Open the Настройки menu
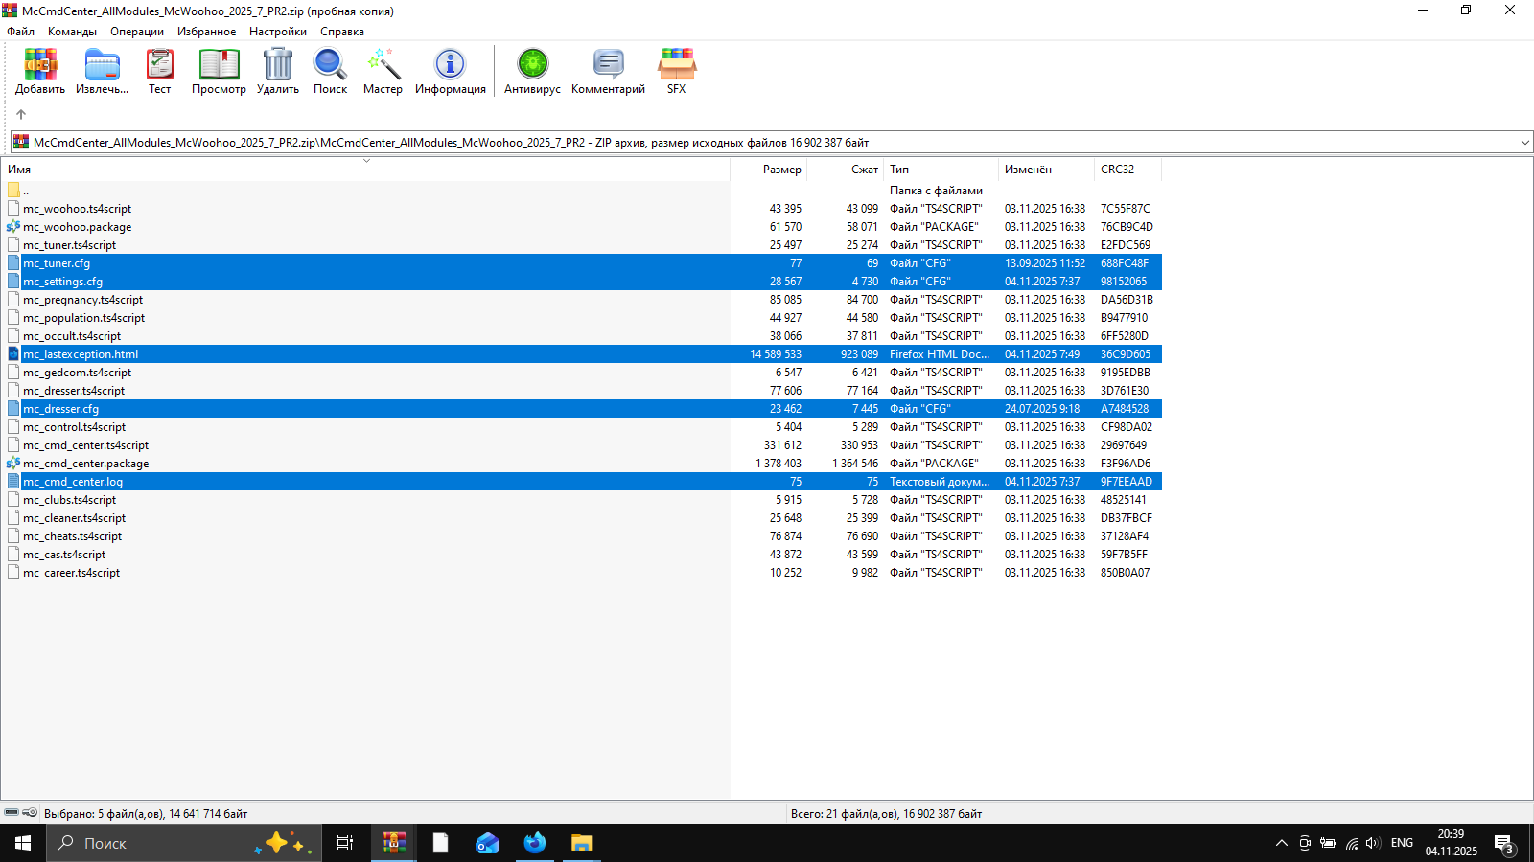This screenshot has width=1534, height=862. pyautogui.click(x=277, y=32)
